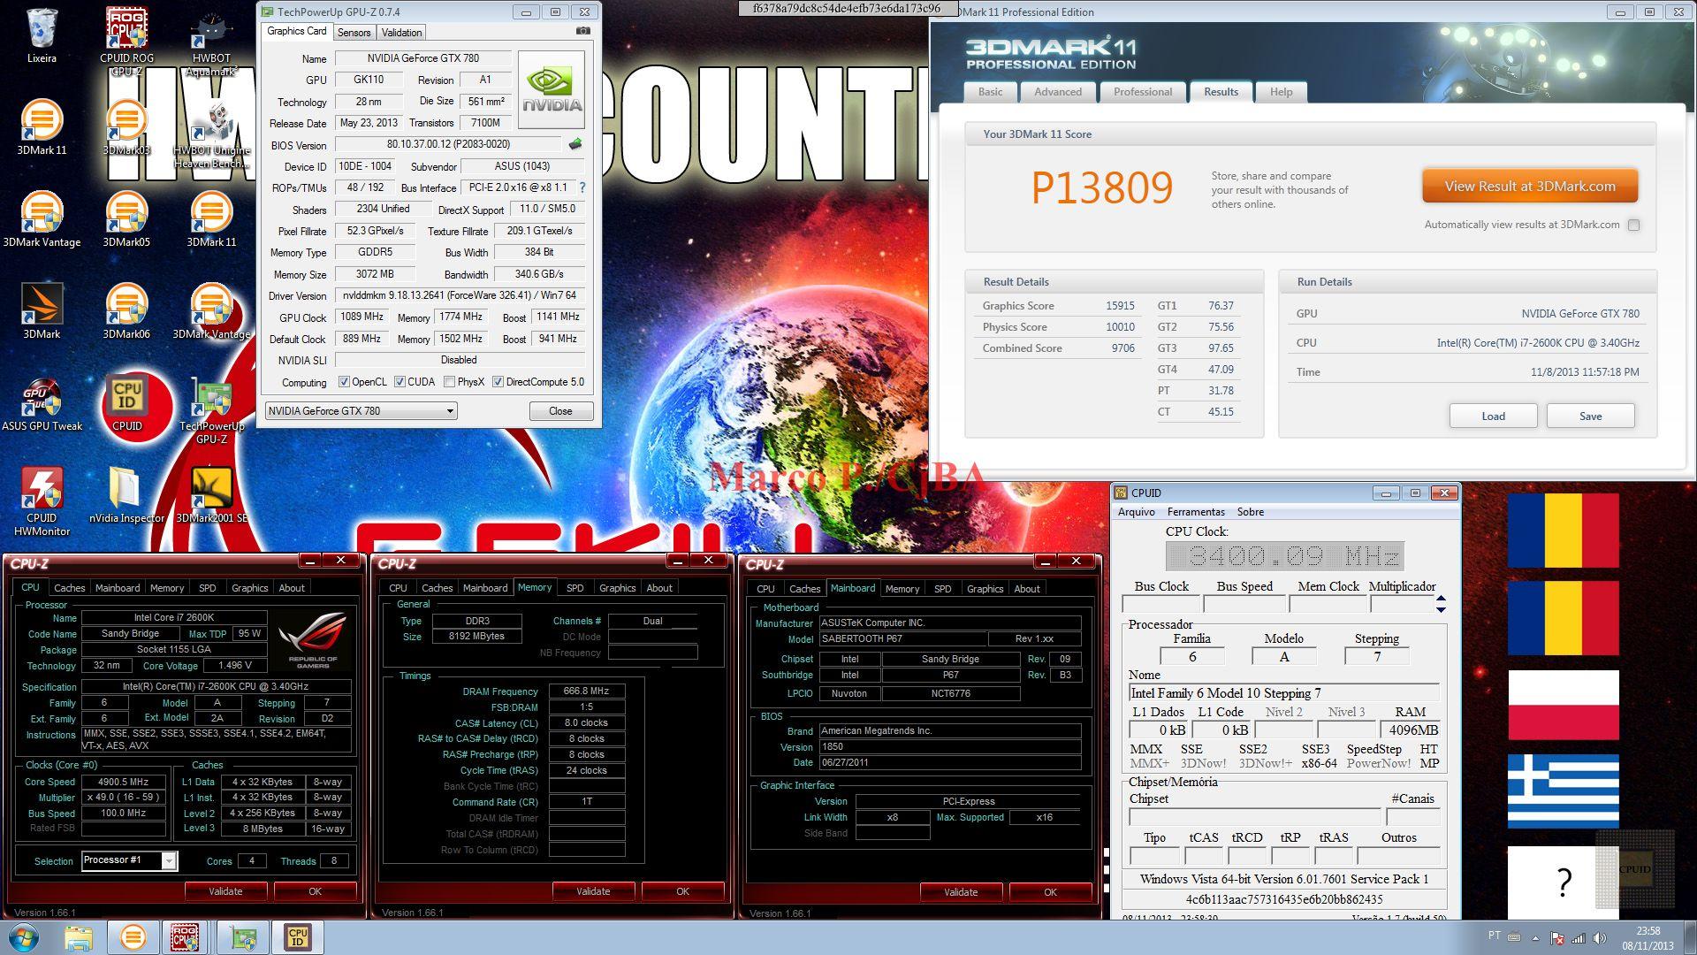Image resolution: width=1697 pixels, height=955 pixels.
Task: Enable automatically view results at 3DMark.com
Action: 1633,225
